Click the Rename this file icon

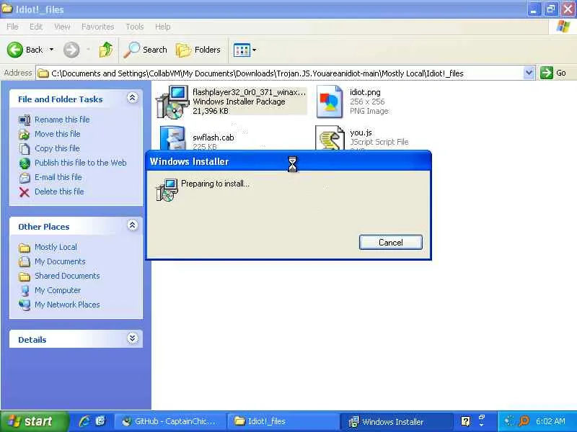click(25, 120)
